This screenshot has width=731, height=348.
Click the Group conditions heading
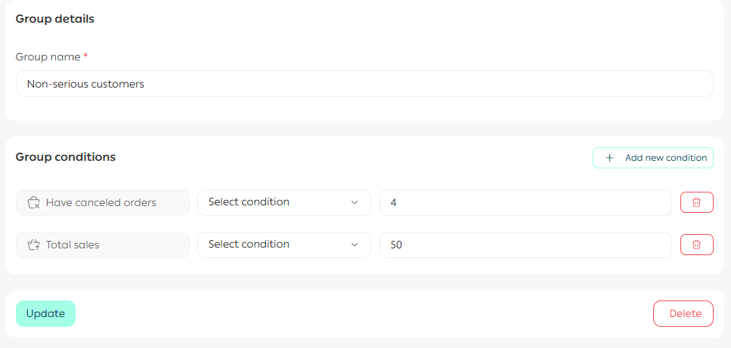(x=65, y=157)
